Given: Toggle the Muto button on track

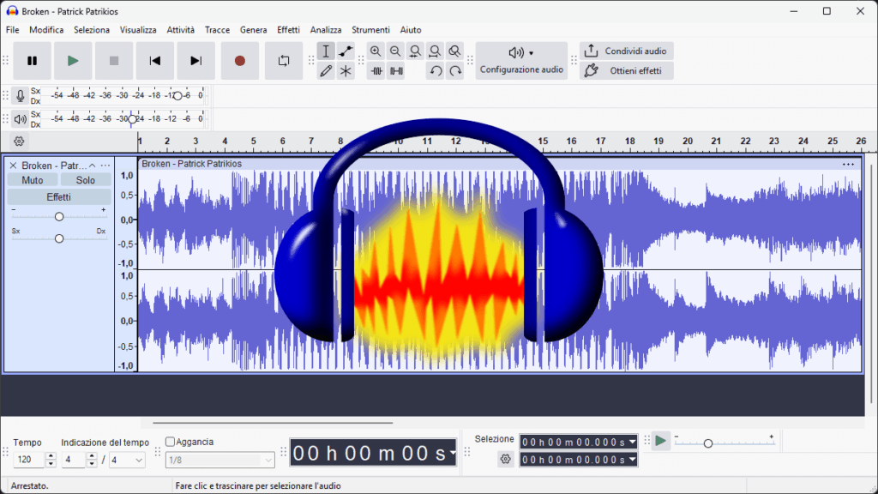Looking at the screenshot, I should [x=32, y=180].
